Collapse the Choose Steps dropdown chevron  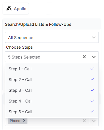pyautogui.click(x=94, y=57)
